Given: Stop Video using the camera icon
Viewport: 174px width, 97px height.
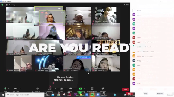Looking at the screenshot, I should tap(16, 89).
